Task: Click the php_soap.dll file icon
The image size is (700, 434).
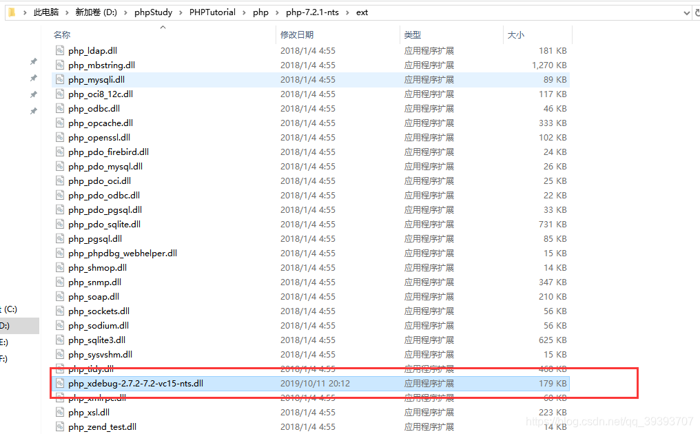Action: pos(60,296)
